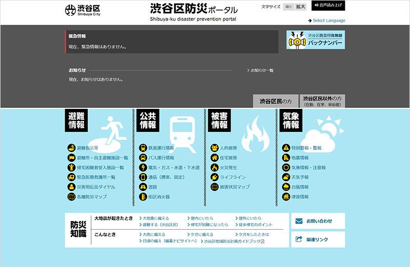Screen dimensions: 410x267
Task: Click the 道路 road icon
Action: point(143,187)
